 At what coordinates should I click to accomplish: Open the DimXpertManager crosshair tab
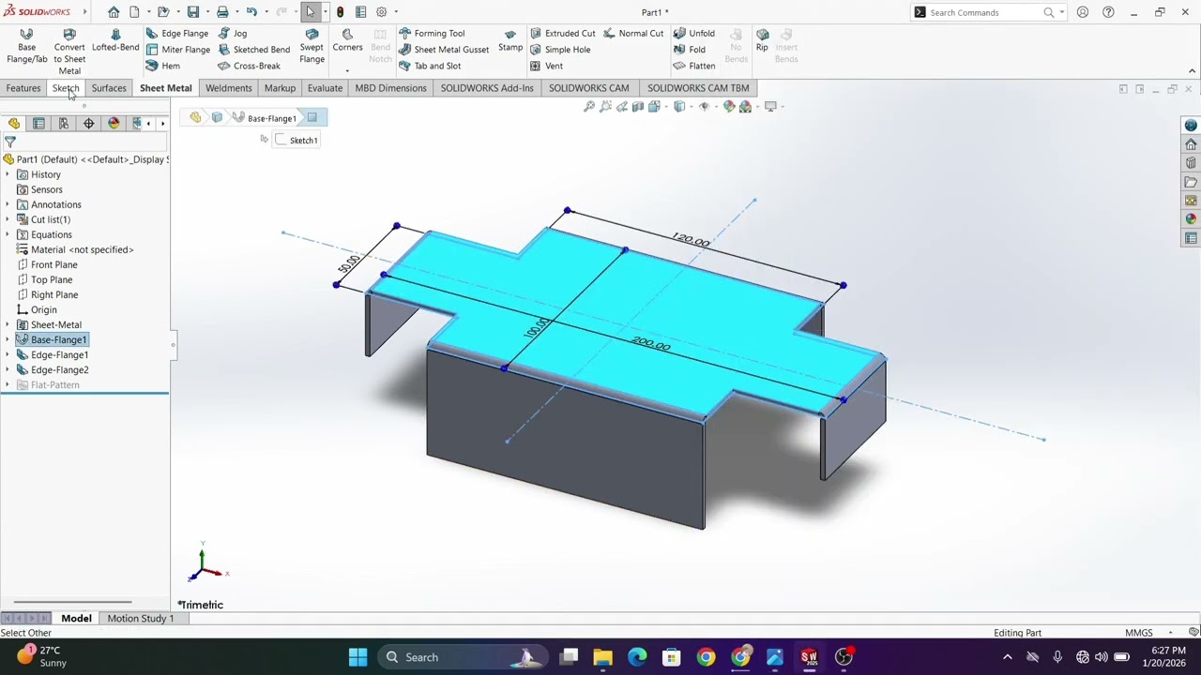(89, 124)
